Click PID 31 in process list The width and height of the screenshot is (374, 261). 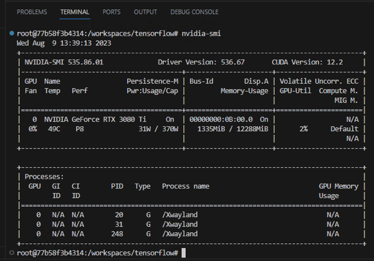119,224
